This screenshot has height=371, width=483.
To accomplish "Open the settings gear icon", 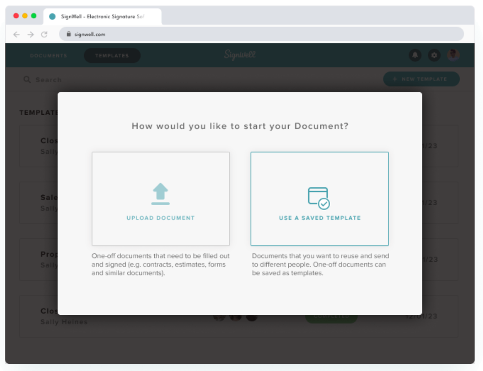I will 434,55.
